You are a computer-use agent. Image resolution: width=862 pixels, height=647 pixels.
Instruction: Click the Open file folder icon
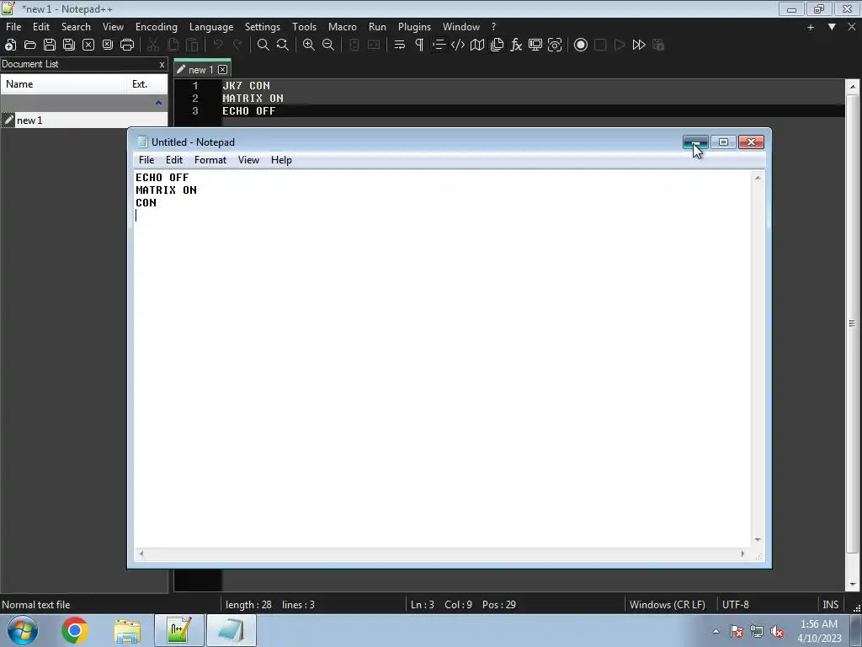coord(30,45)
